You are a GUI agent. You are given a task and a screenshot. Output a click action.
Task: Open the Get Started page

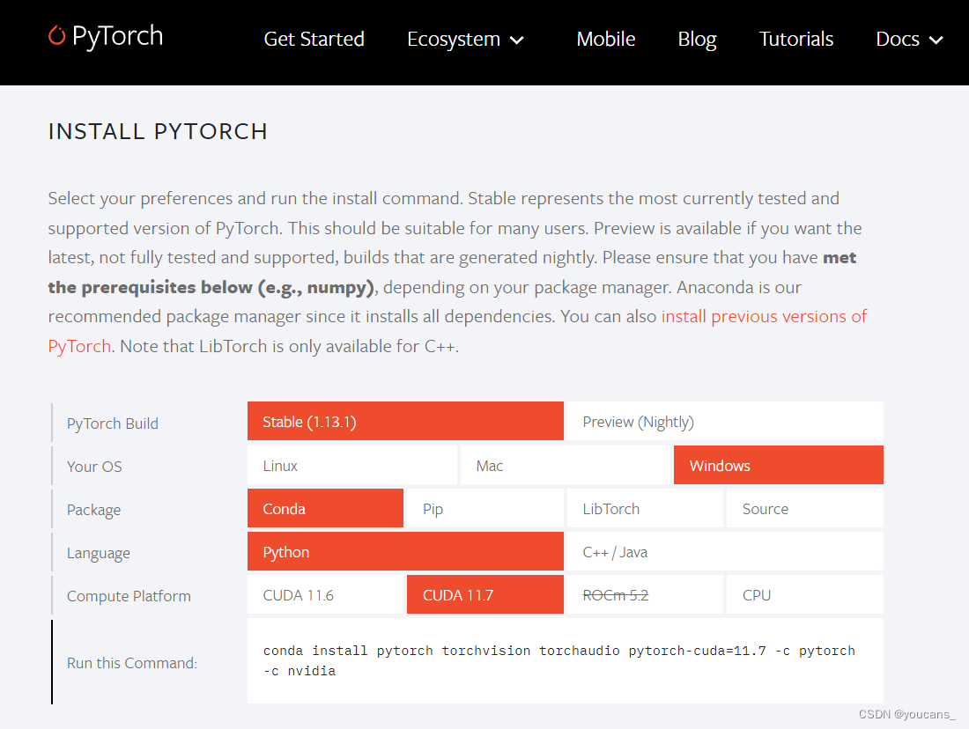coord(314,39)
